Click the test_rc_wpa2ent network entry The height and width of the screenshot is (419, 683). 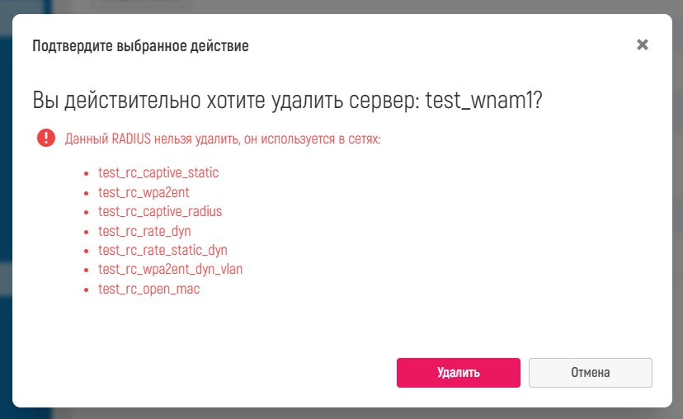click(143, 192)
